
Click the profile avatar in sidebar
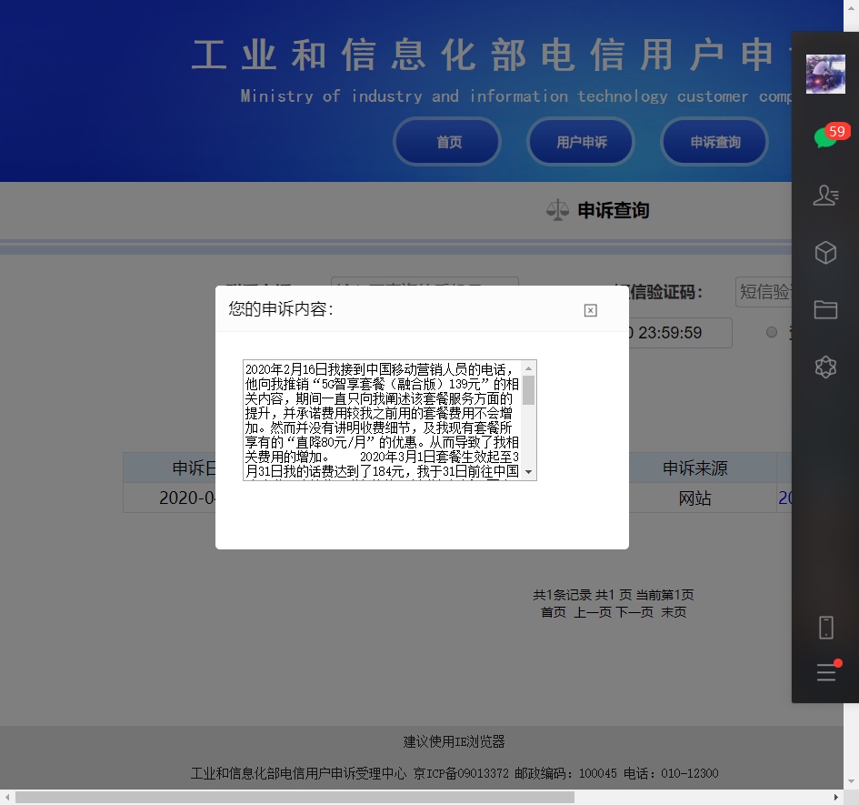[825, 74]
